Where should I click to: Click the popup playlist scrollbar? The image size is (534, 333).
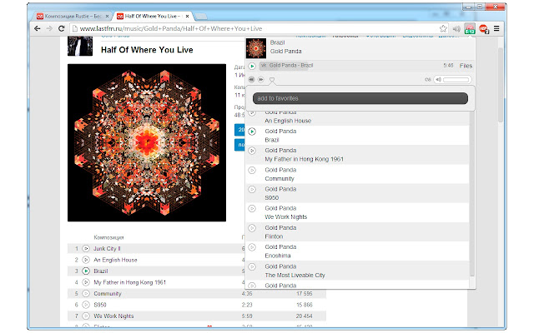472,194
